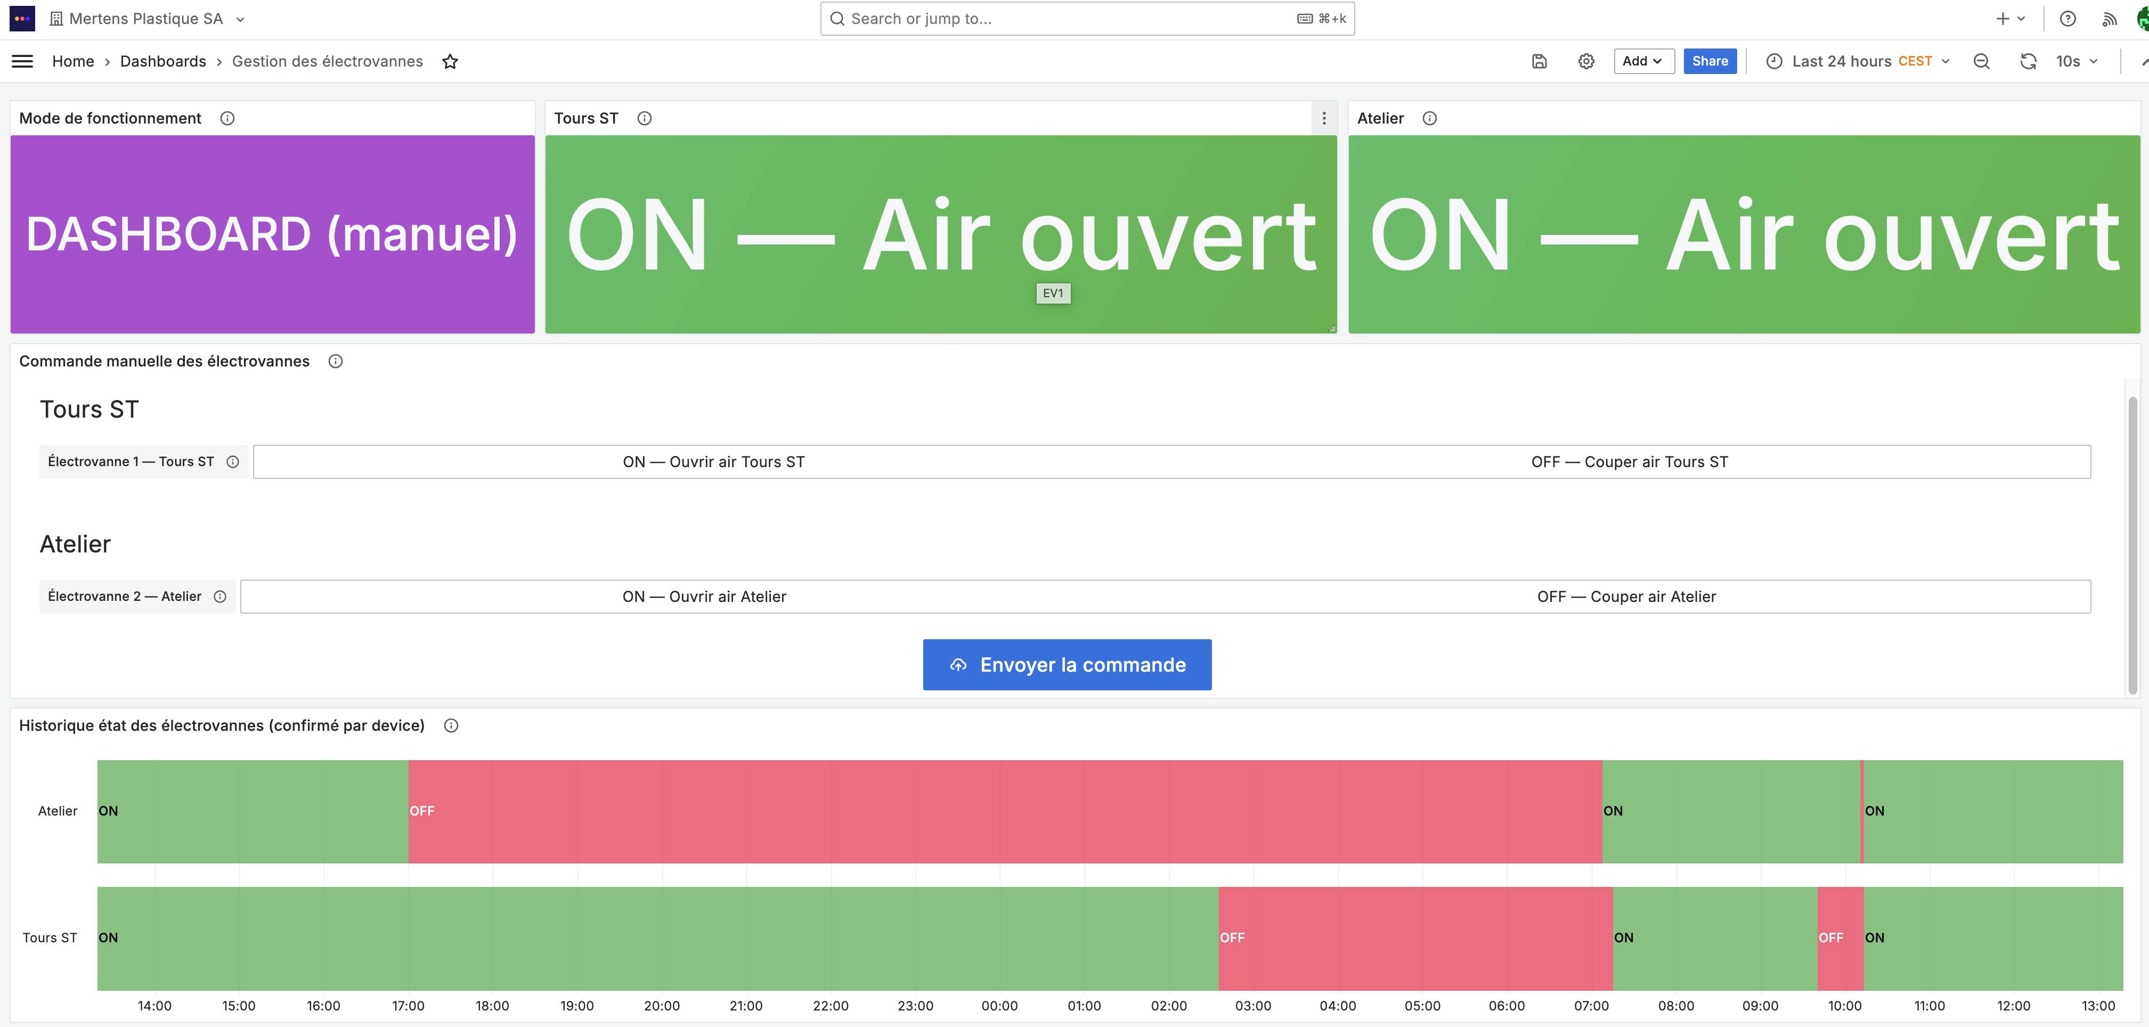2149x1027 pixels.
Task: Refresh the dashboard now
Action: pos(2028,61)
